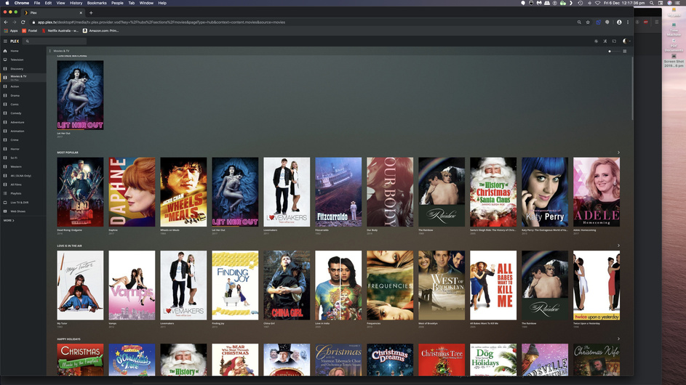686x385 pixels.
Task: Open the Sci Fi library in sidebar
Action: point(23,158)
